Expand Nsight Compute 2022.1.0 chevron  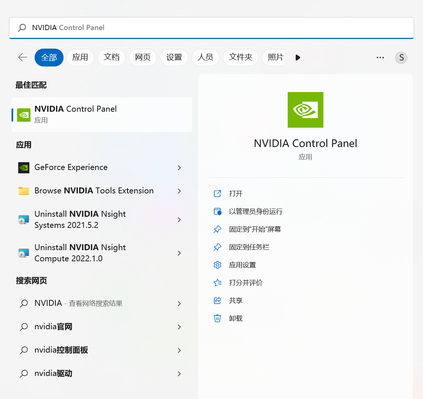pos(180,253)
